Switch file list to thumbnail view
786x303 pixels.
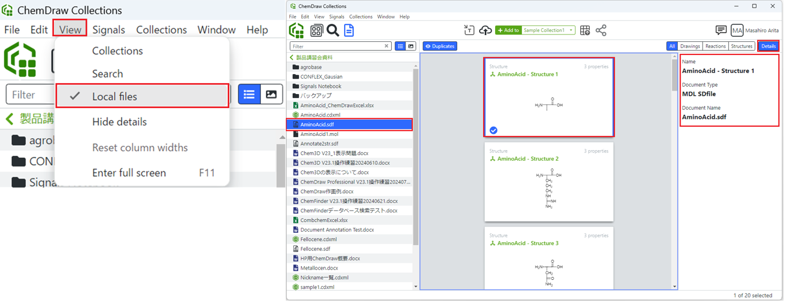pos(411,46)
